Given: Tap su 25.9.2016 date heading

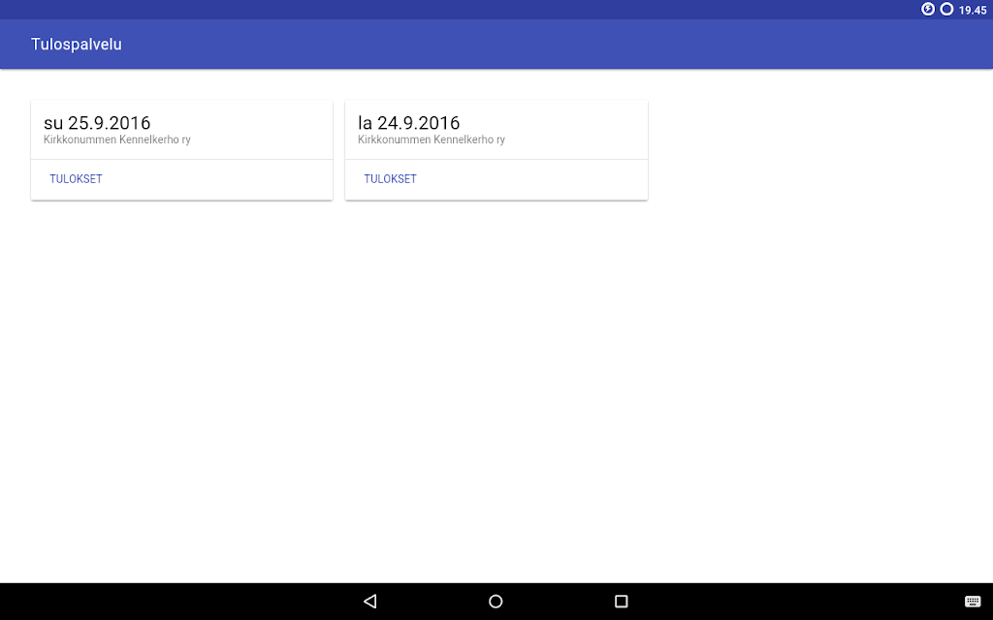Looking at the screenshot, I should [97, 122].
